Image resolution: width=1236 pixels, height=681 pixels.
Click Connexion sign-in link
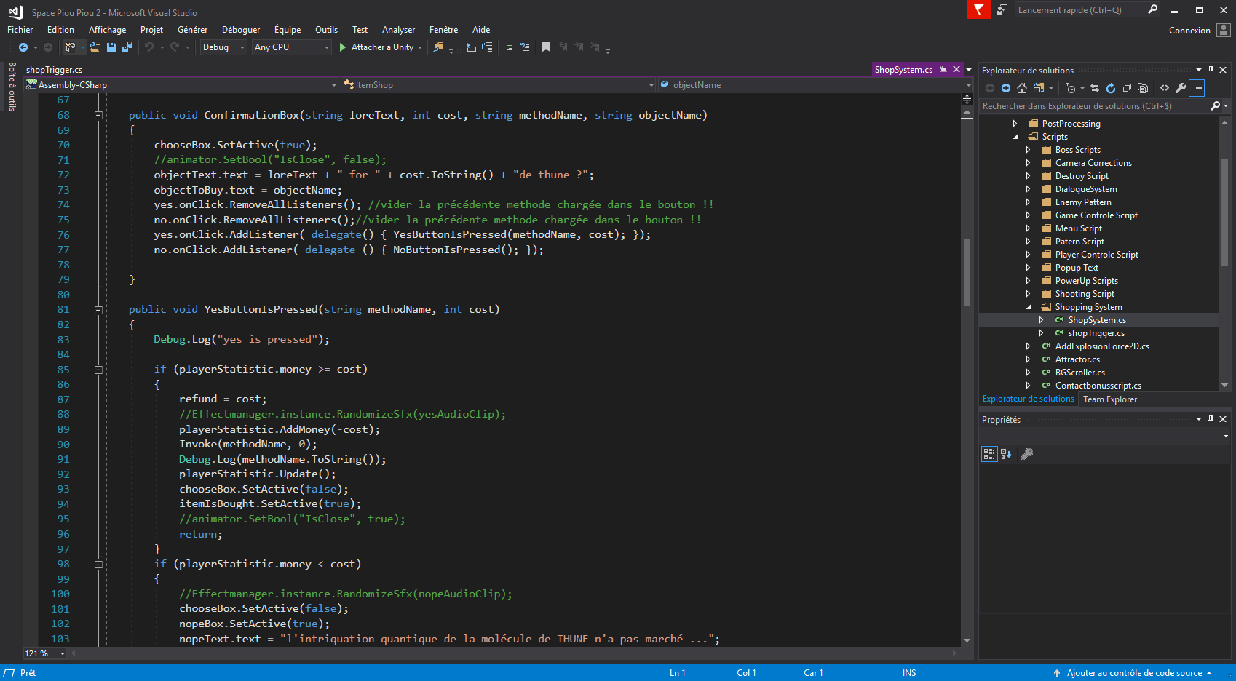[1189, 31]
